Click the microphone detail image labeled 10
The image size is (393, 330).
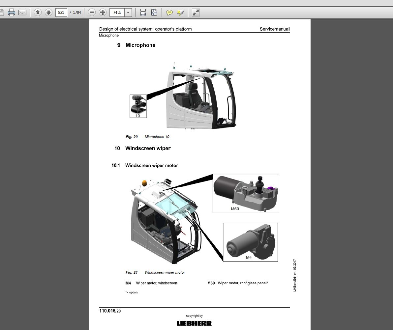point(138,106)
